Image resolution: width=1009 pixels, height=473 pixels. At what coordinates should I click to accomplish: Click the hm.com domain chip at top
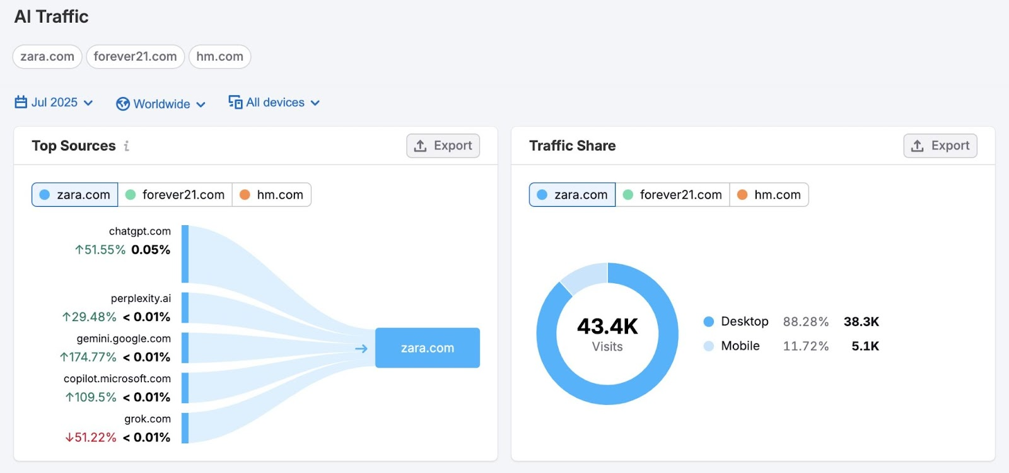(x=219, y=57)
